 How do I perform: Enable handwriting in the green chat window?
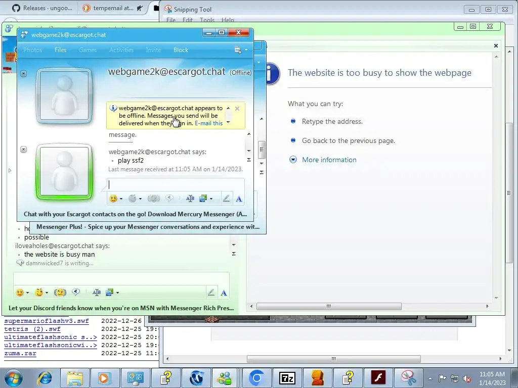click(x=211, y=293)
